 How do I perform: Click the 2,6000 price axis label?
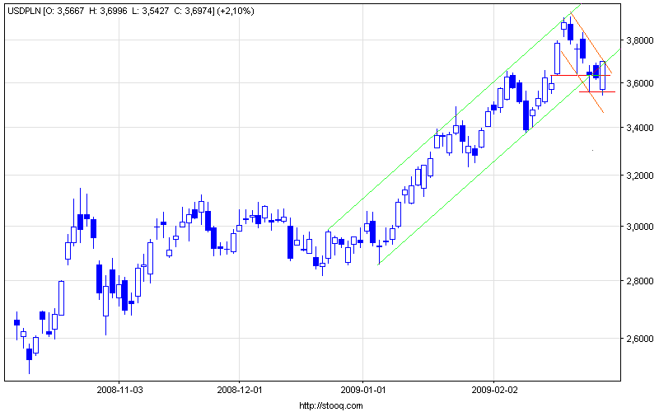pos(640,339)
